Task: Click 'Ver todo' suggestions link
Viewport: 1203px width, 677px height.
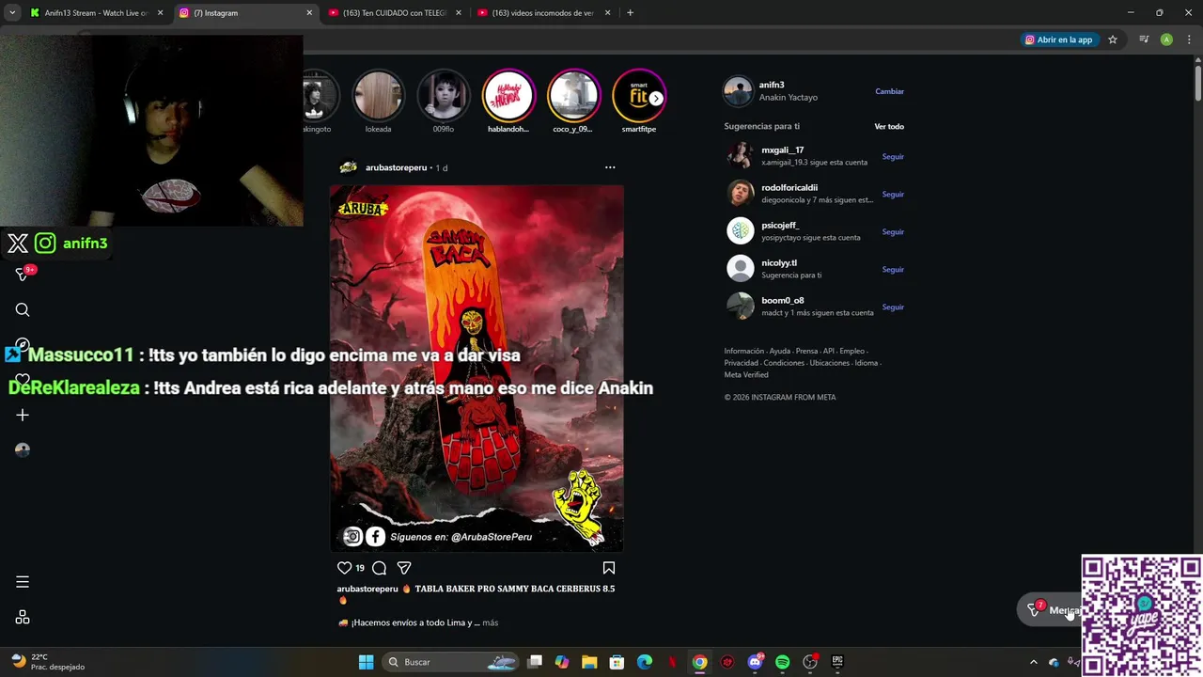Action: [889, 126]
